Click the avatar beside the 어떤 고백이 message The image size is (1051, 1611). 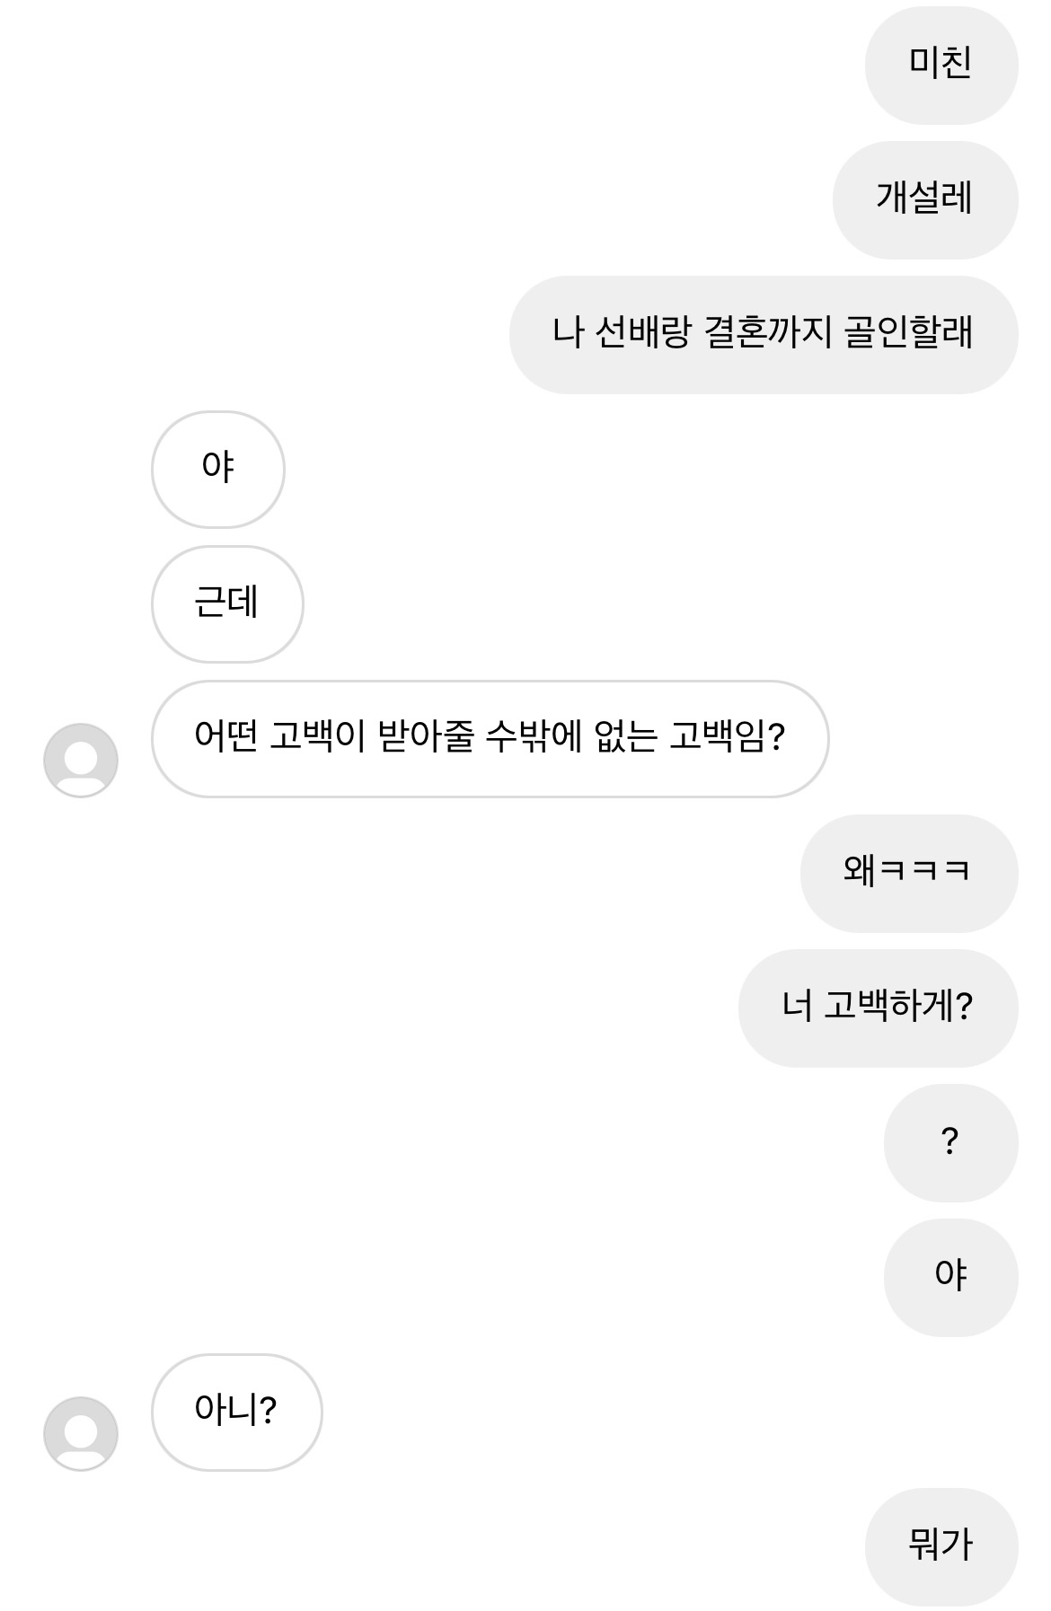pos(81,760)
